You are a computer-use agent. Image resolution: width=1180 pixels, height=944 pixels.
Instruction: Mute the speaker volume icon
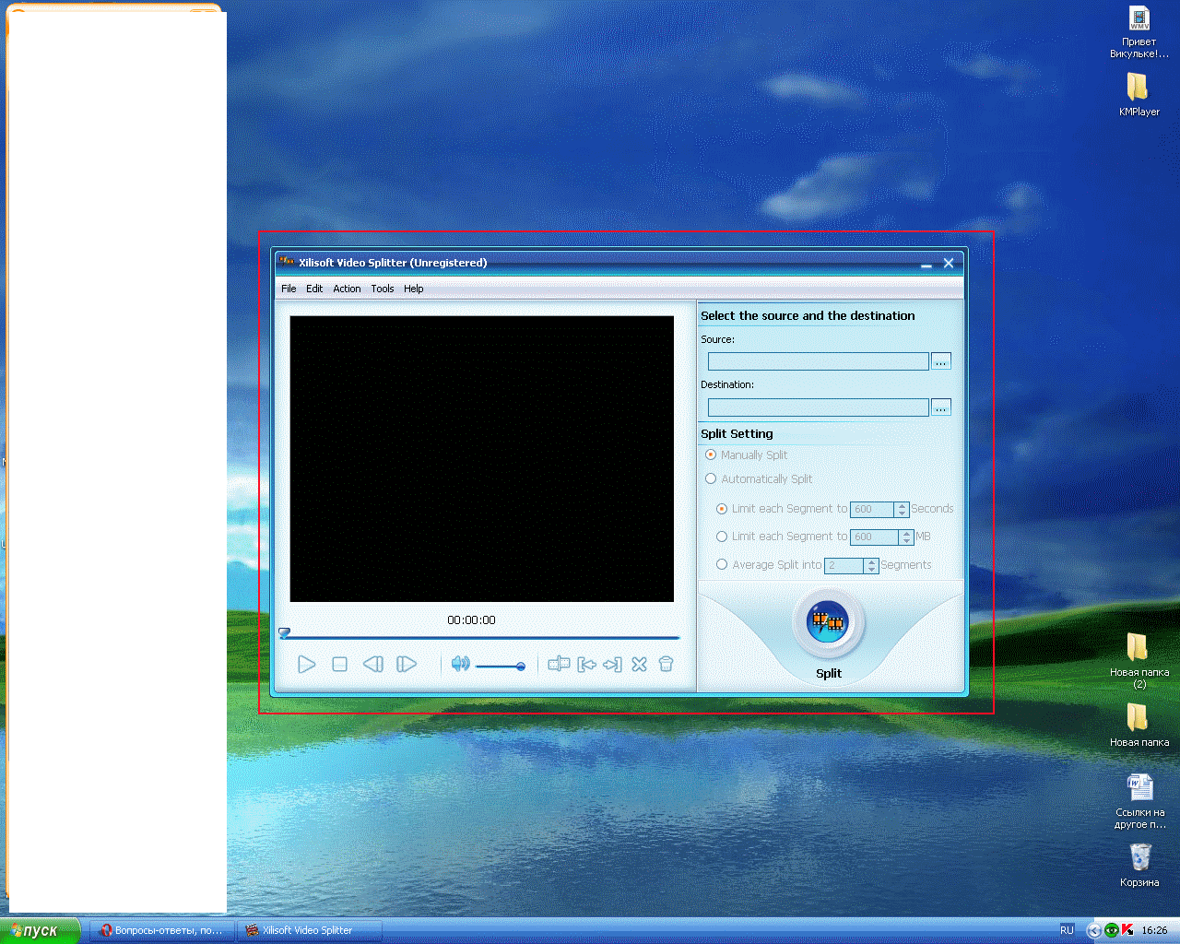pyautogui.click(x=460, y=664)
